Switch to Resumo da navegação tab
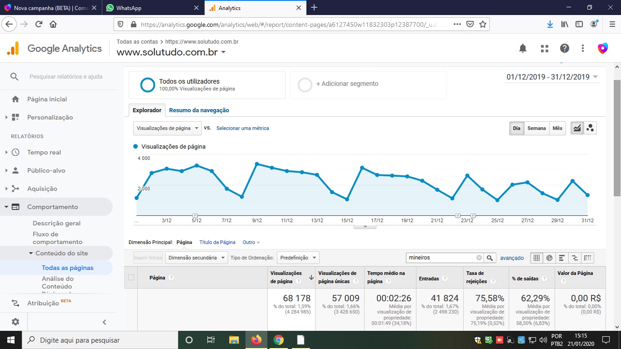The image size is (621, 349). [199, 110]
